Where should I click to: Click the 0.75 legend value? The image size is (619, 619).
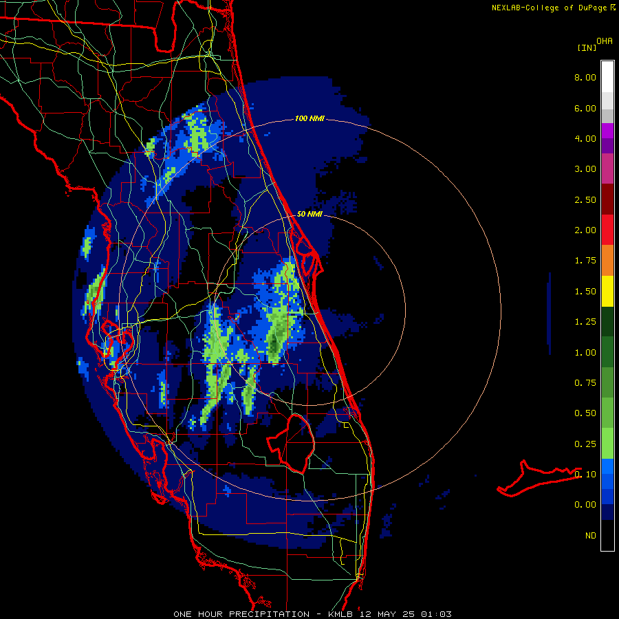[585, 383]
